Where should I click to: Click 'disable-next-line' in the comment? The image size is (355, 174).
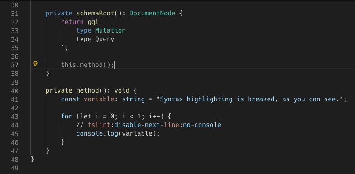147,125
